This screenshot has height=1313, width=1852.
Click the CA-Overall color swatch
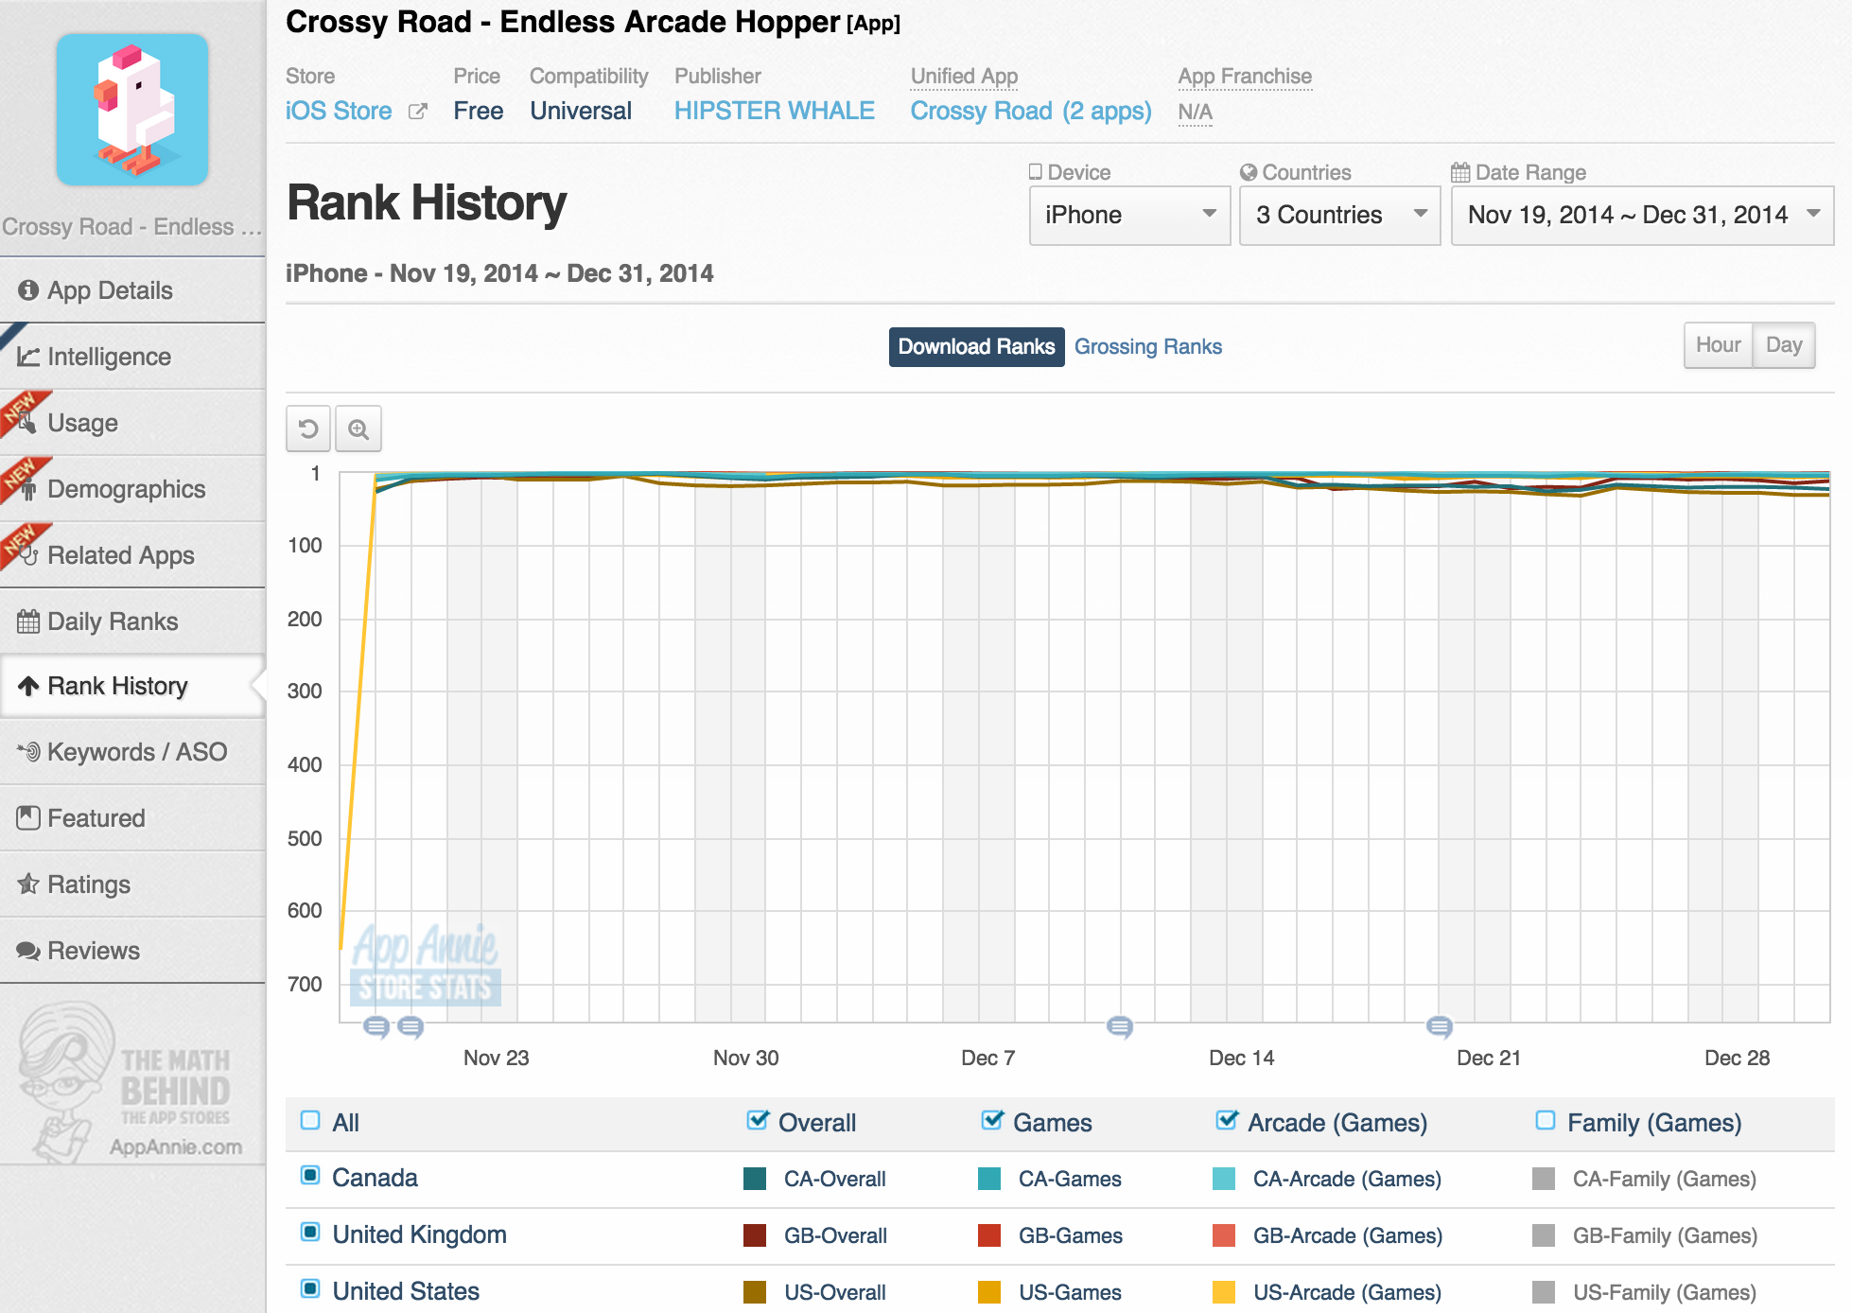[755, 1179]
